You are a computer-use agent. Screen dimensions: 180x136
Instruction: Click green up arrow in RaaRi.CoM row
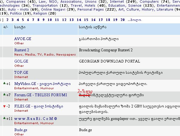[x=4, y=118]
